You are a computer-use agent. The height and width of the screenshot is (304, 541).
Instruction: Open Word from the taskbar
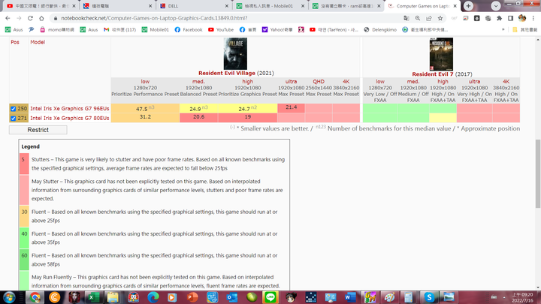click(350, 297)
